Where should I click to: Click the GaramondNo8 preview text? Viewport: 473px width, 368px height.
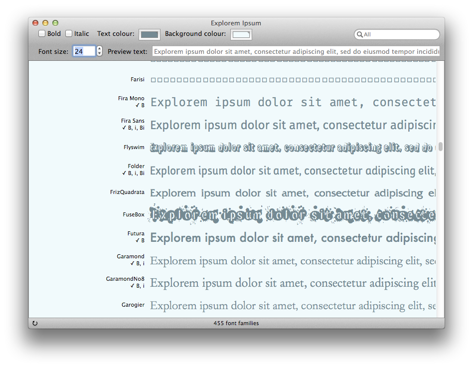(x=293, y=283)
